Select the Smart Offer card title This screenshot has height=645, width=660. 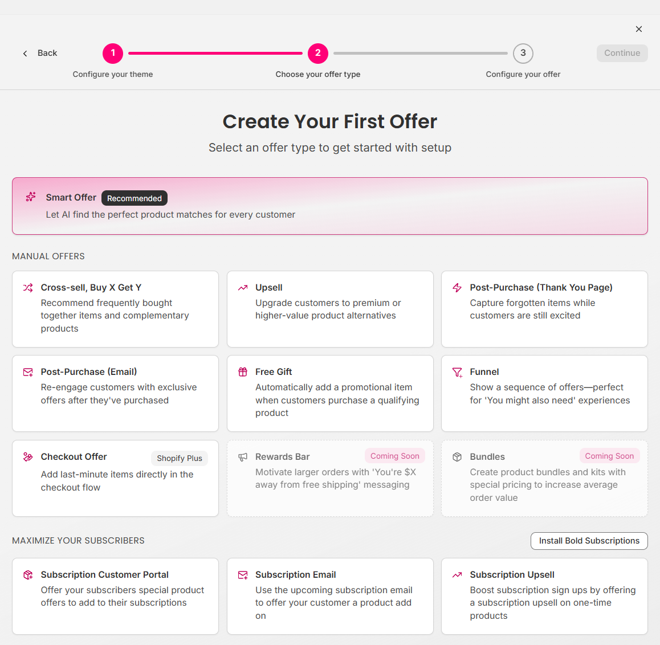pos(71,197)
